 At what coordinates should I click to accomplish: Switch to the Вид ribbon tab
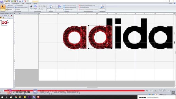[x=23, y=3]
